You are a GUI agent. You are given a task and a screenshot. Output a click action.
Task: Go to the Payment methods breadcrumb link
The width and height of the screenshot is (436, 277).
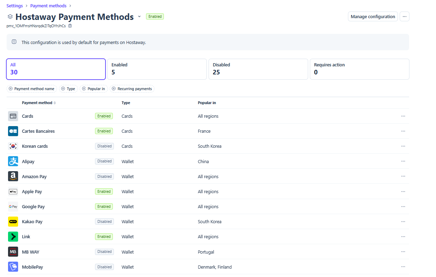pyautogui.click(x=48, y=6)
